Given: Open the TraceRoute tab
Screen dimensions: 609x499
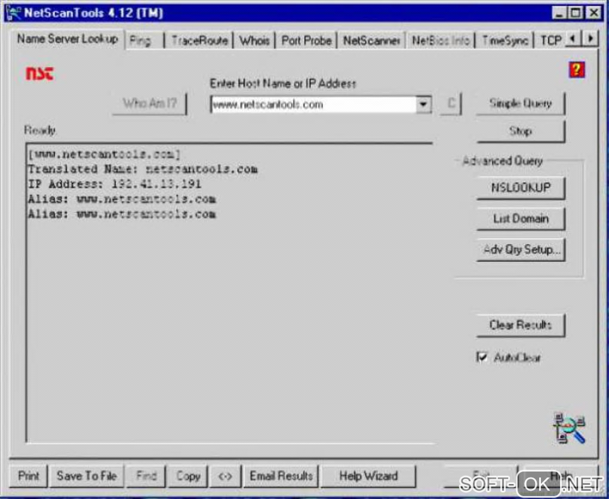Looking at the screenshot, I should click(199, 41).
